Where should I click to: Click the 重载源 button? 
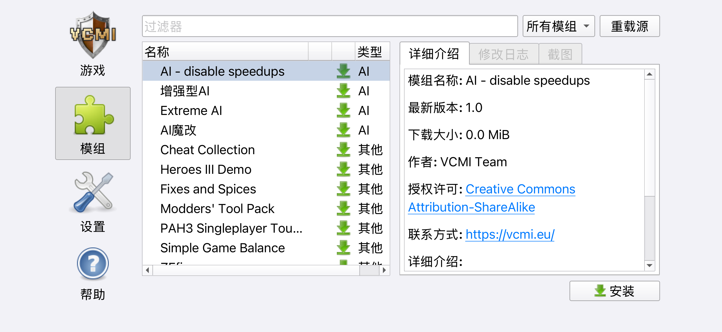pyautogui.click(x=629, y=26)
